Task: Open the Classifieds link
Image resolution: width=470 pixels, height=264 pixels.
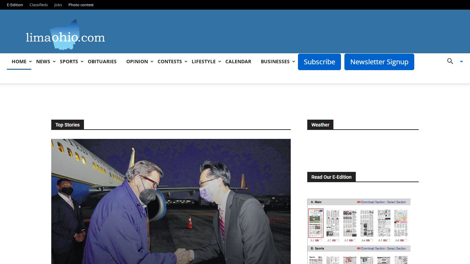Action: (39, 5)
